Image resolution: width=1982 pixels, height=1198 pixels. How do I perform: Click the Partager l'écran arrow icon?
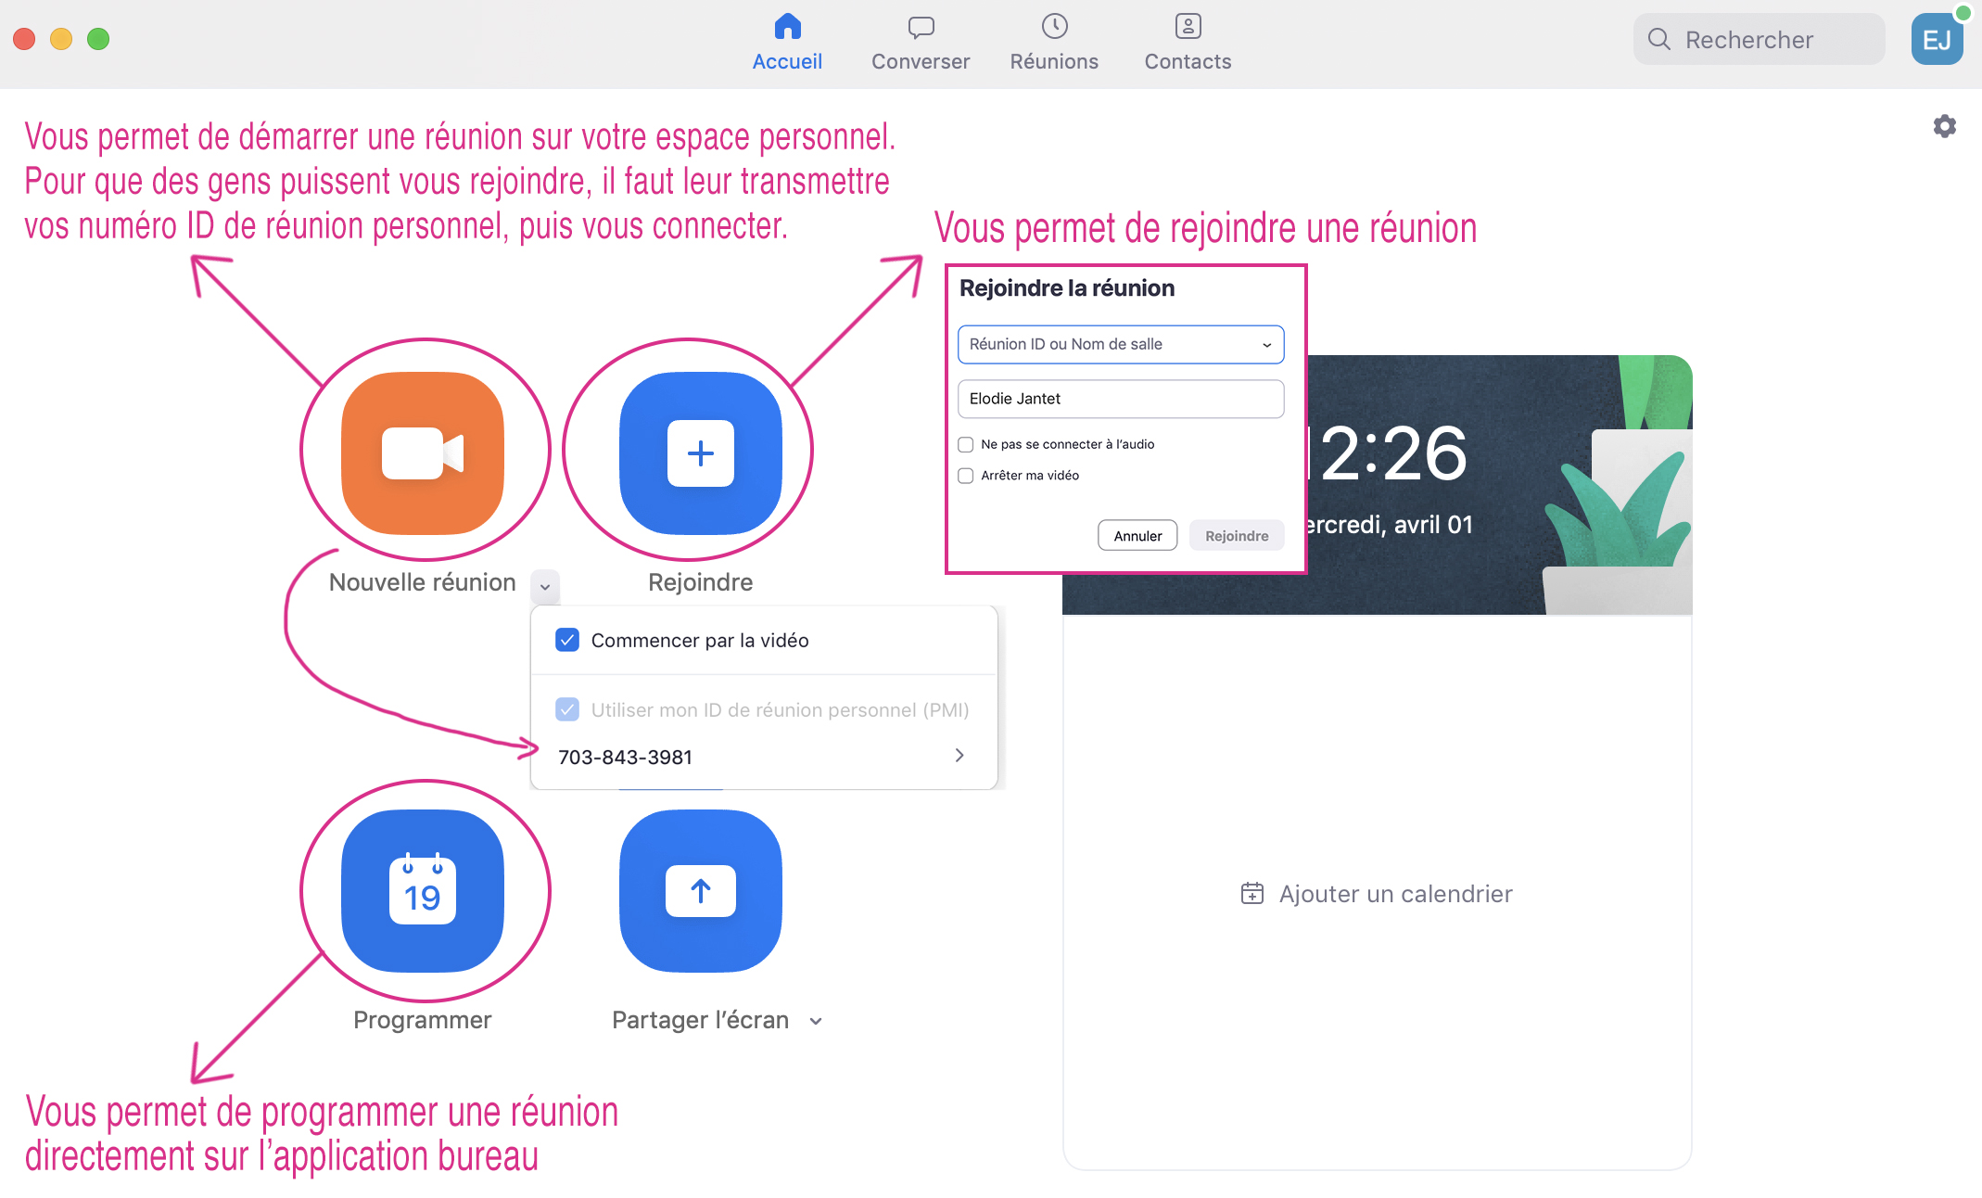click(x=700, y=890)
